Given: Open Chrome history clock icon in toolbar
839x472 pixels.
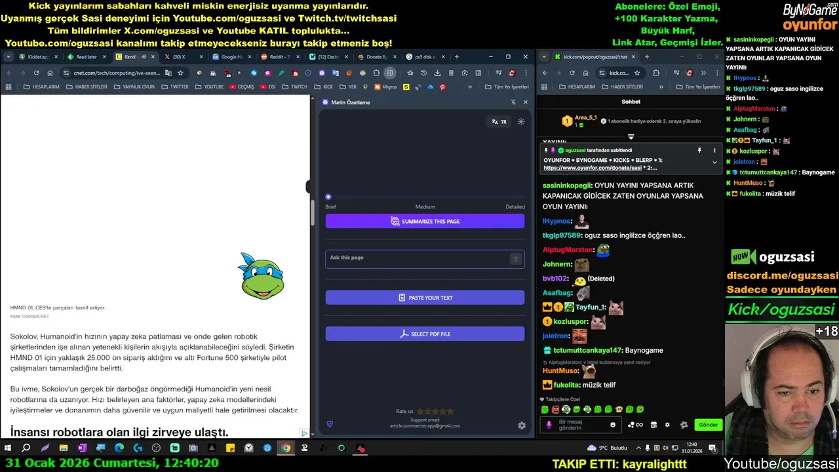Looking at the screenshot, I should click(x=423, y=73).
